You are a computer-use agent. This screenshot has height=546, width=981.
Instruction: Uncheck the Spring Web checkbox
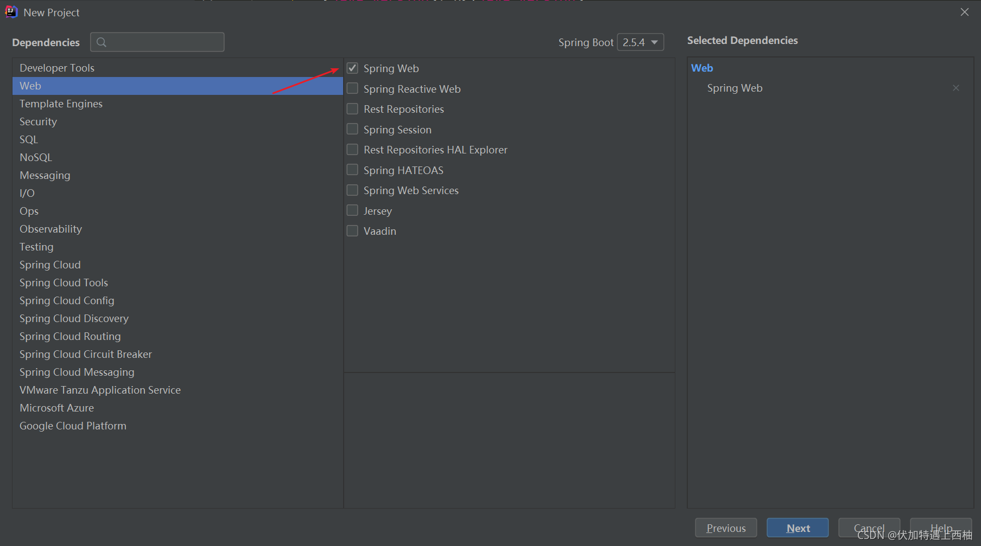352,68
